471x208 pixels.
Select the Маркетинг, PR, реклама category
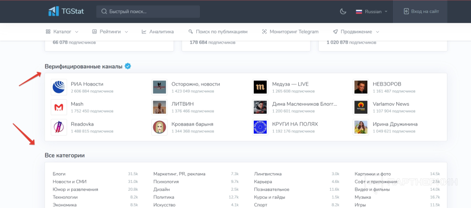tap(180, 174)
